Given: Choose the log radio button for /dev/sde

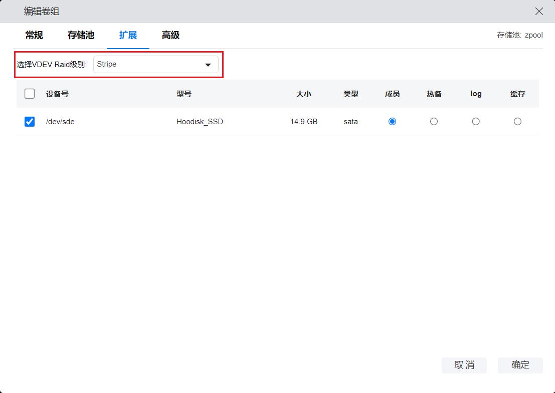Looking at the screenshot, I should pyautogui.click(x=476, y=122).
